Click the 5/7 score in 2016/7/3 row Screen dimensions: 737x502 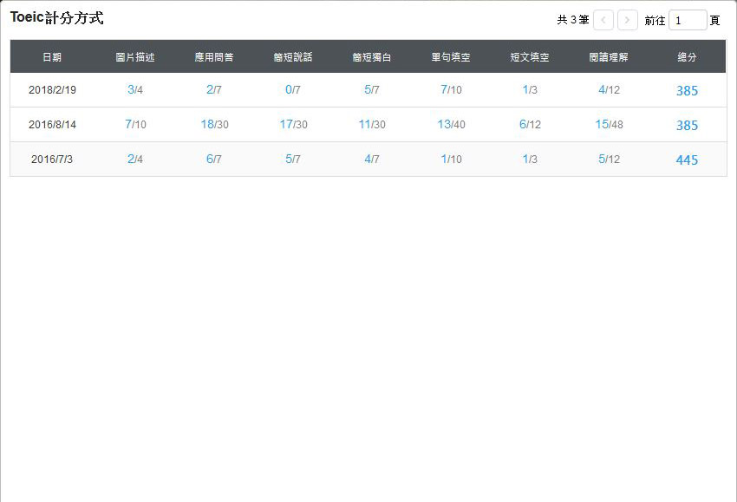pyautogui.click(x=293, y=160)
